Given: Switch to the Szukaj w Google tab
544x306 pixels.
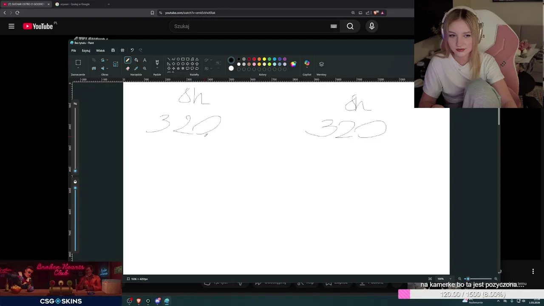Looking at the screenshot, I should pos(75,4).
